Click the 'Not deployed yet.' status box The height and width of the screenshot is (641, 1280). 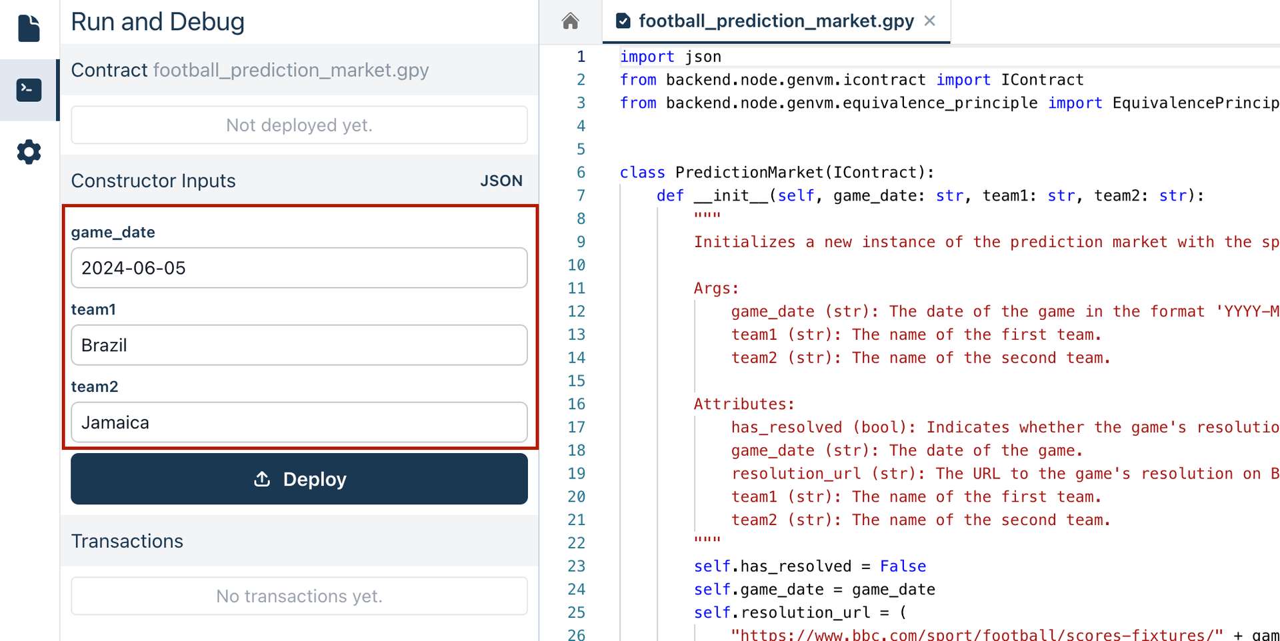coord(299,125)
